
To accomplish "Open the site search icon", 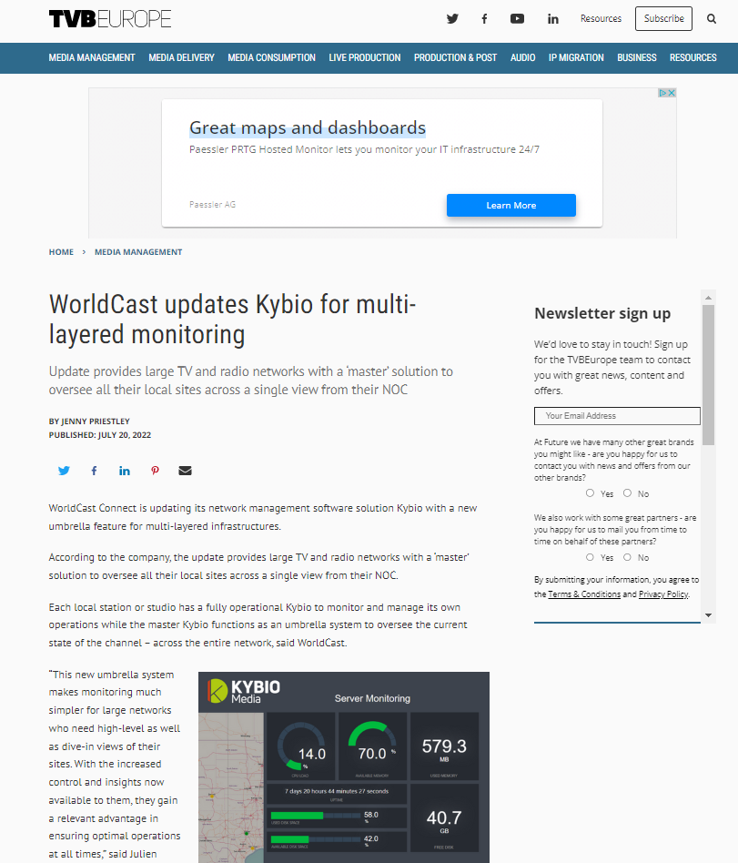I will click(712, 19).
